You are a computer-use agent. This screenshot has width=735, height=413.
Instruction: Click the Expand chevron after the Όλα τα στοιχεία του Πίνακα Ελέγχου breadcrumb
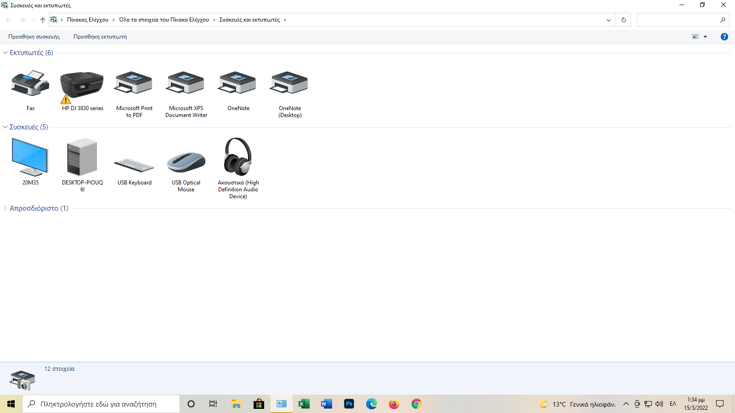coord(214,20)
